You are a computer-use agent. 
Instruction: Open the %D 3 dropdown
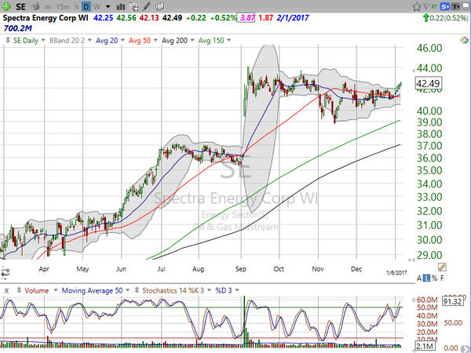[x=237, y=290]
